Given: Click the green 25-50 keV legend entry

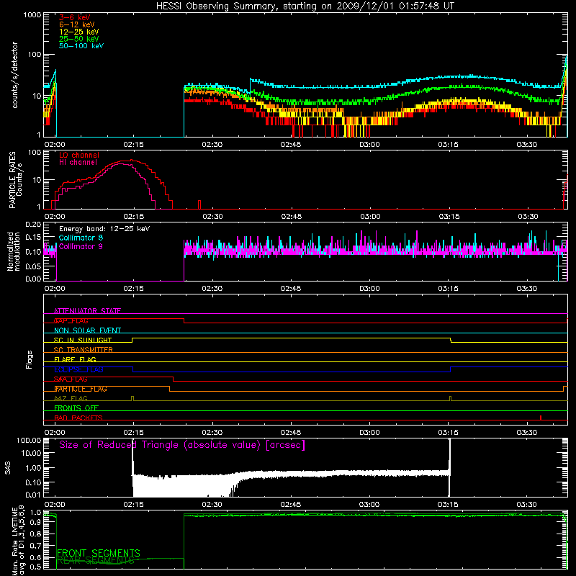Looking at the screenshot, I should pos(79,39).
